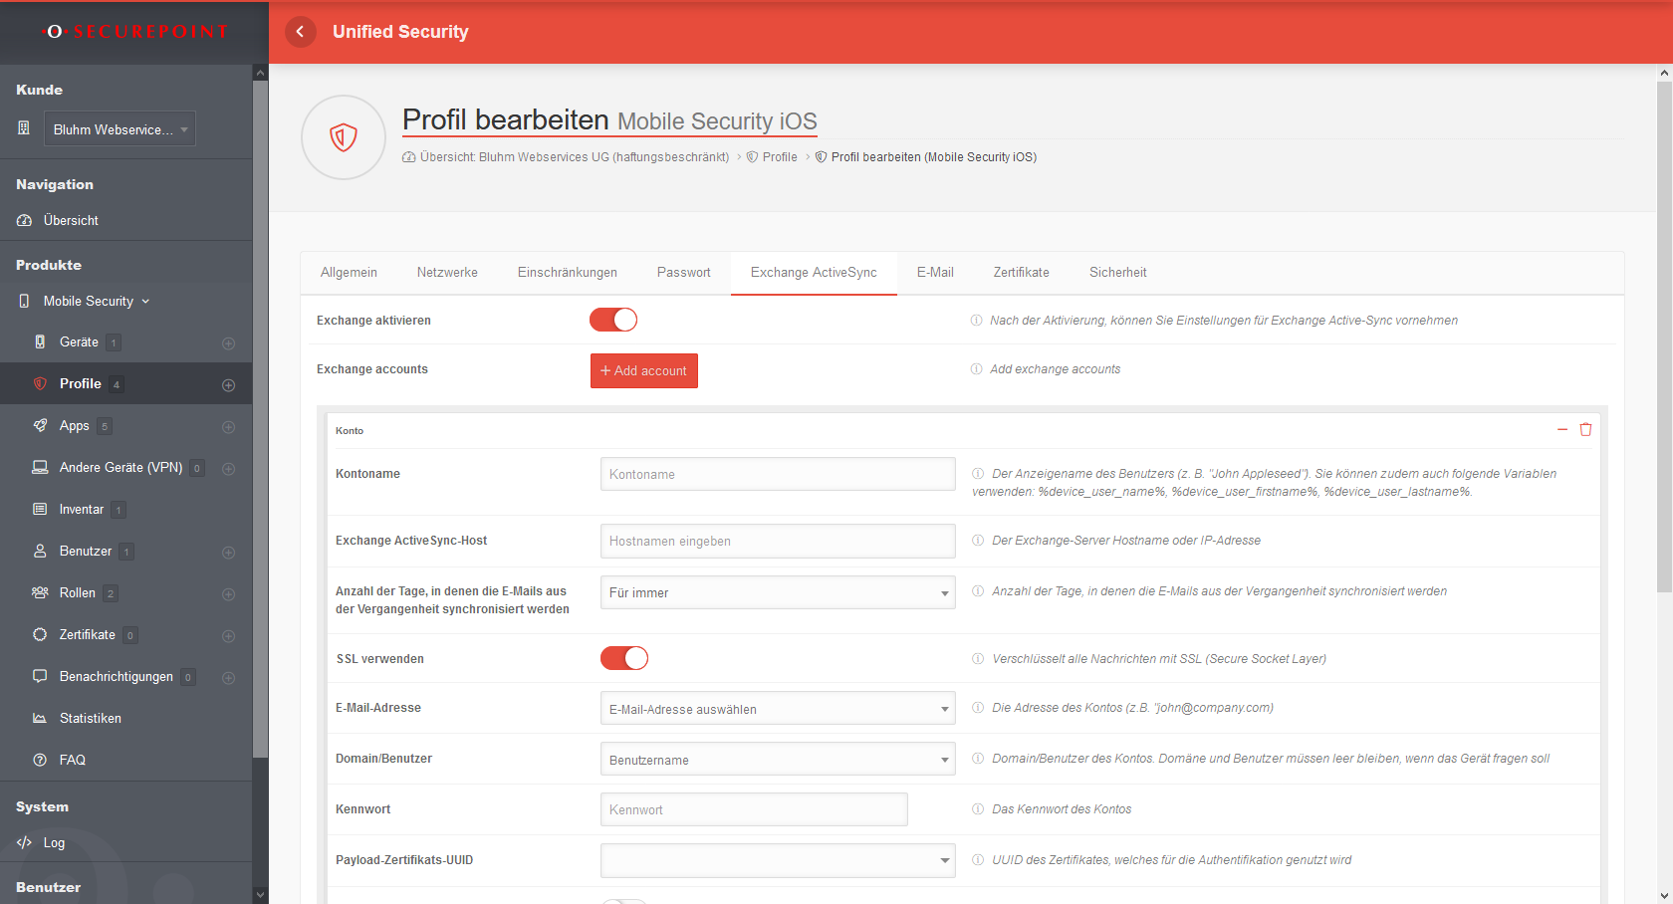
Task: Expand the E-Mail-Adresse auswählen dropdown
Action: pos(777,709)
